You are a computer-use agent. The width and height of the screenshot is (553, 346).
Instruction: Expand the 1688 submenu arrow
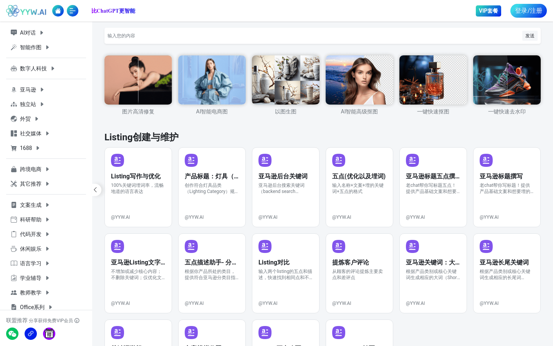tap(38, 148)
